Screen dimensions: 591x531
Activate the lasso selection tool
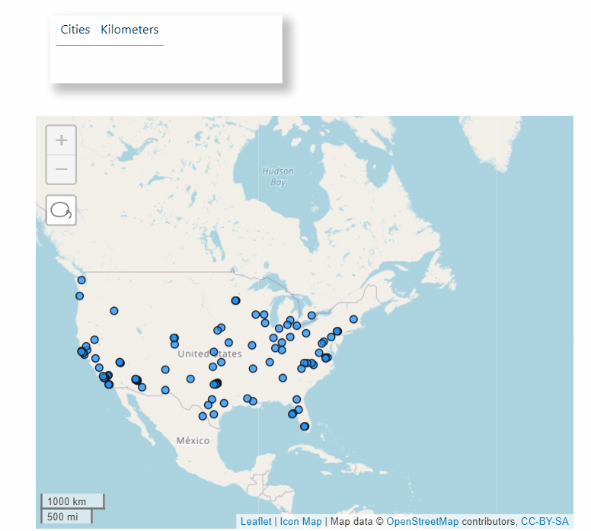[x=62, y=210]
